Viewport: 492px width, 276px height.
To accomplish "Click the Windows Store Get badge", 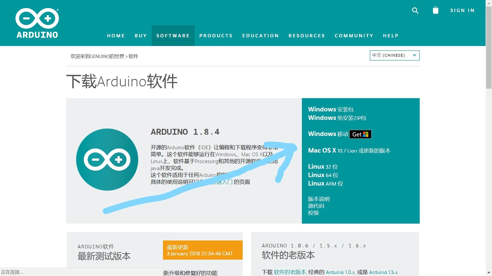I will click(x=360, y=134).
